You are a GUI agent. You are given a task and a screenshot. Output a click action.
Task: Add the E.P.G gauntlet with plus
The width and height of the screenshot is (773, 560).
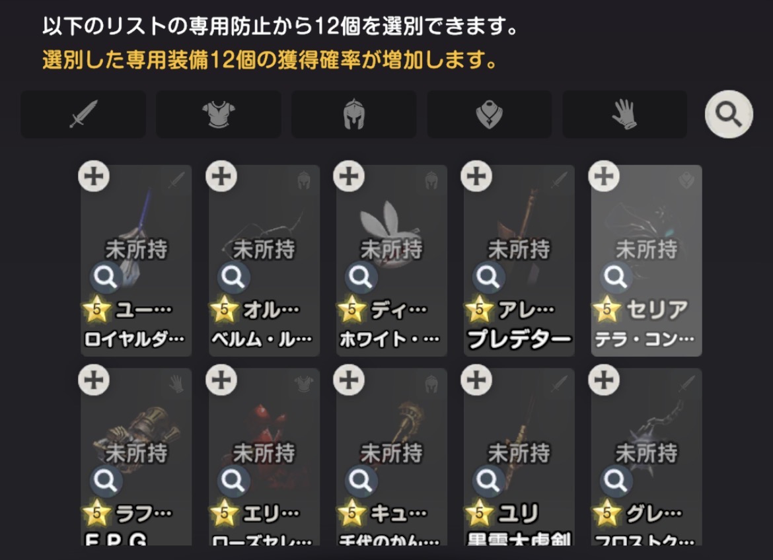pyautogui.click(x=94, y=380)
